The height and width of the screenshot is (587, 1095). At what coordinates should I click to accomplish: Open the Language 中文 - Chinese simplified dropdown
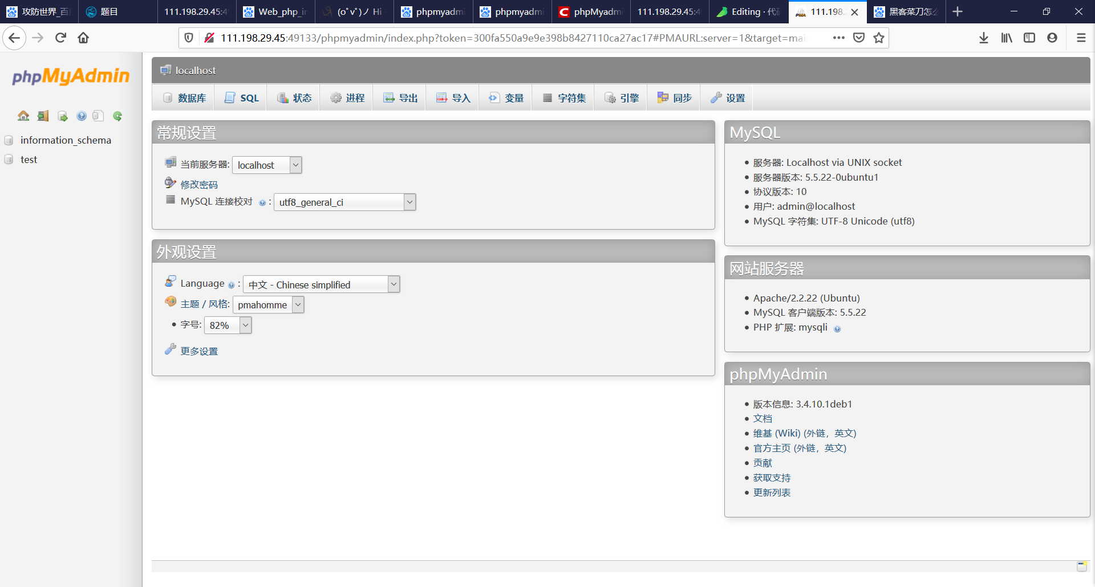click(322, 284)
